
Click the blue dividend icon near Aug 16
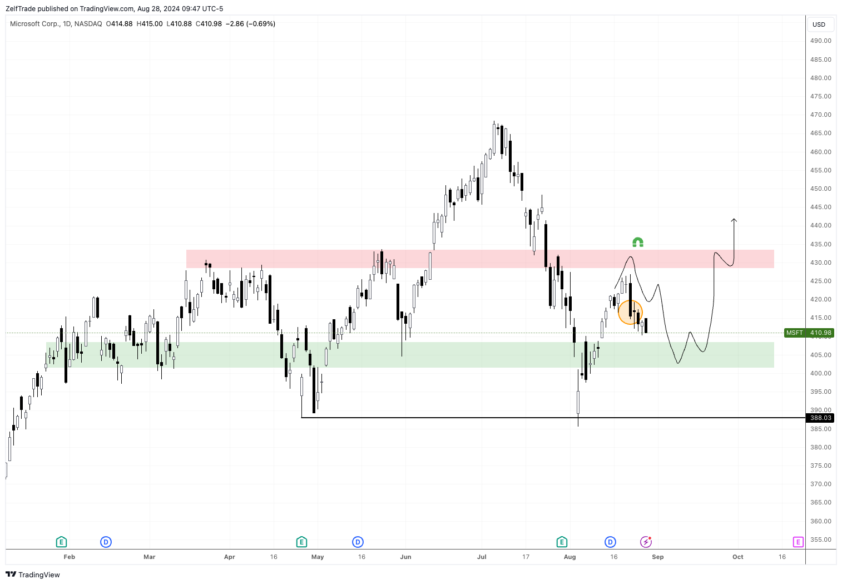610,542
